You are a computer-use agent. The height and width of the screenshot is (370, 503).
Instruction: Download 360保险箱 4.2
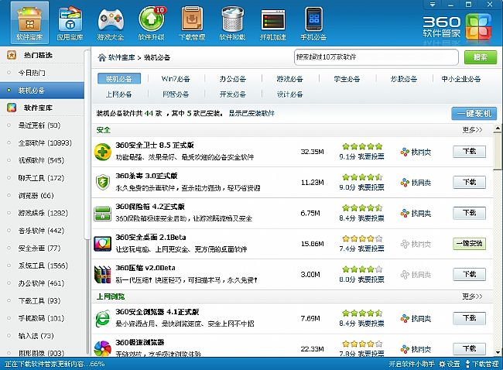(469, 213)
